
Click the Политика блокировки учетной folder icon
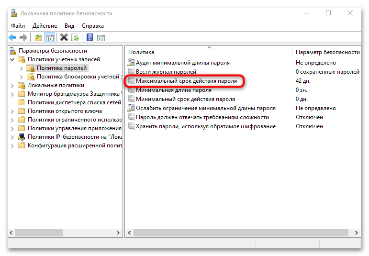(31, 77)
